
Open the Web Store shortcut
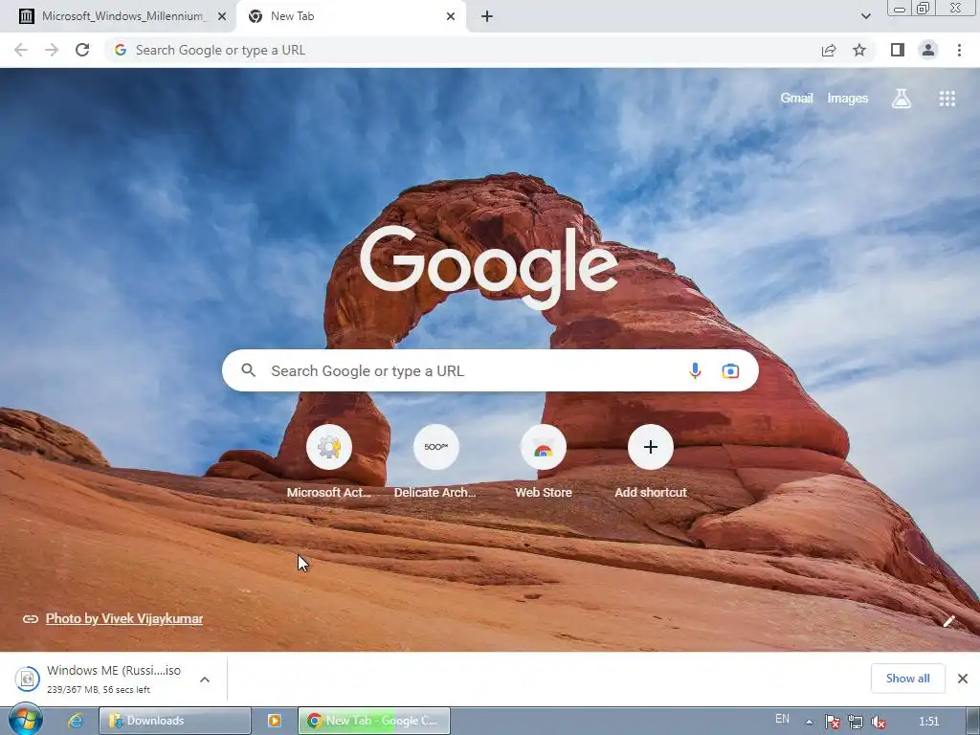point(544,461)
